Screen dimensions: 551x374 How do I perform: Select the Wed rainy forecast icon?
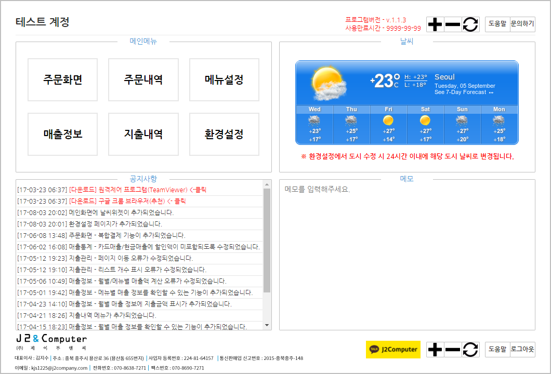pyautogui.click(x=314, y=121)
